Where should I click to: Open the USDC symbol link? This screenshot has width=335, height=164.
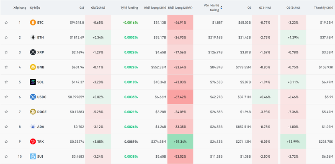pyautogui.click(x=41, y=97)
